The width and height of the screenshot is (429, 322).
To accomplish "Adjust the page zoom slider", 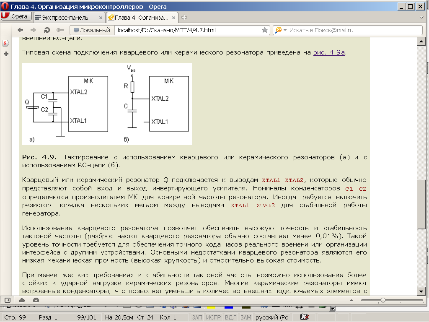I will tap(383, 300).
